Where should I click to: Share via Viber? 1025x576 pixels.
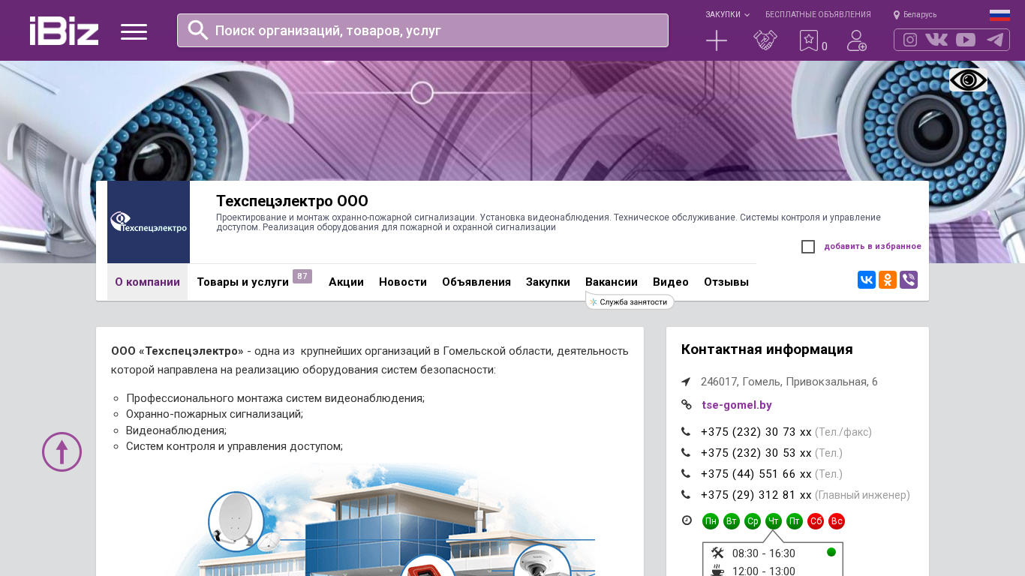[909, 280]
